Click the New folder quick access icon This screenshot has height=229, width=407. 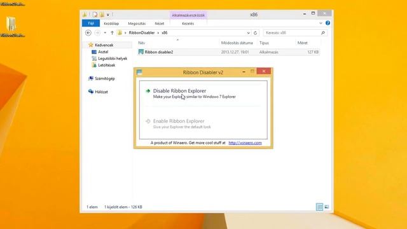point(102,15)
